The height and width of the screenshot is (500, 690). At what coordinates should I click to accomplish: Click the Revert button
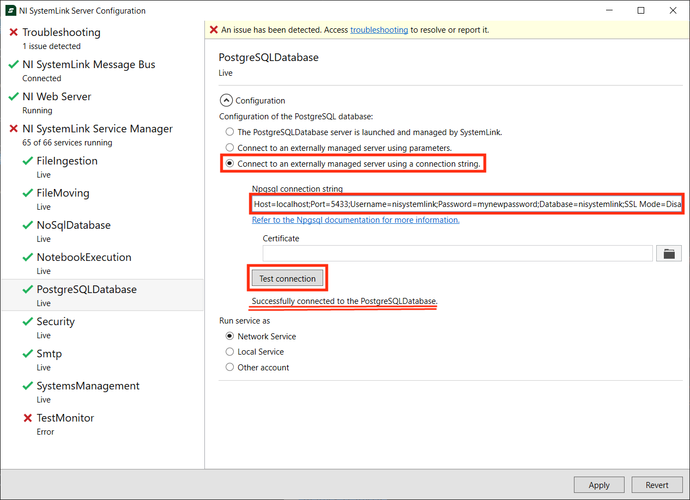point(657,485)
